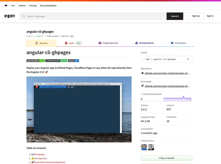This screenshot has height=164, width=221.
Task: Click the Search packages input field
Action: [x=93, y=16]
